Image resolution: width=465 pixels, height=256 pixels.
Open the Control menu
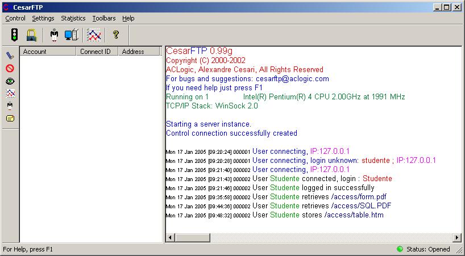[15, 18]
